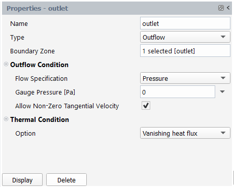
Task: Click the Display button
Action: click(22, 180)
